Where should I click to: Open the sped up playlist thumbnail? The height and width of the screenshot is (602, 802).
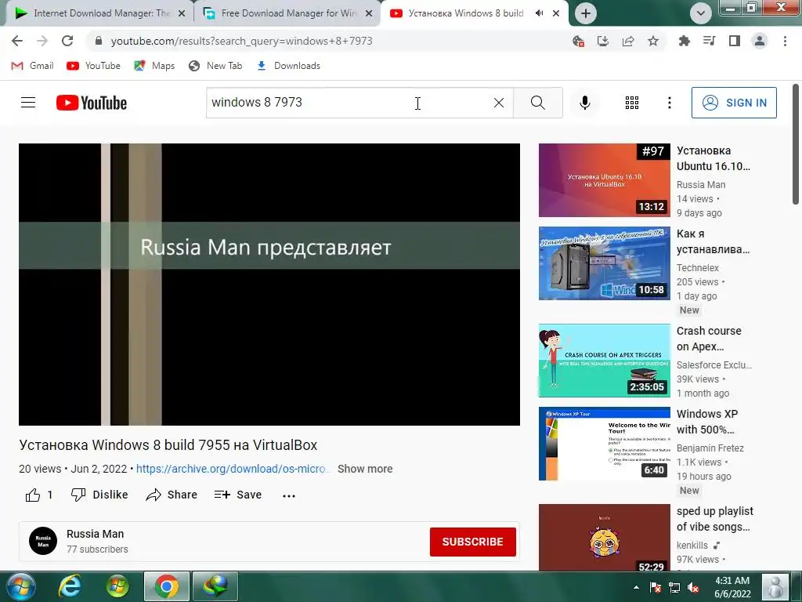pyautogui.click(x=604, y=538)
